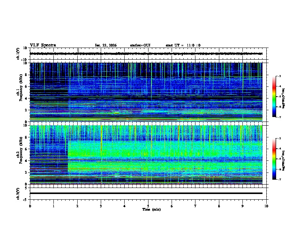Click the time axis tick label 2
This screenshot has height=231, width=300.
(x=77, y=206)
